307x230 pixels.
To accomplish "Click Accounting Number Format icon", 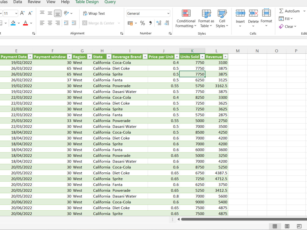I will click(x=130, y=23).
